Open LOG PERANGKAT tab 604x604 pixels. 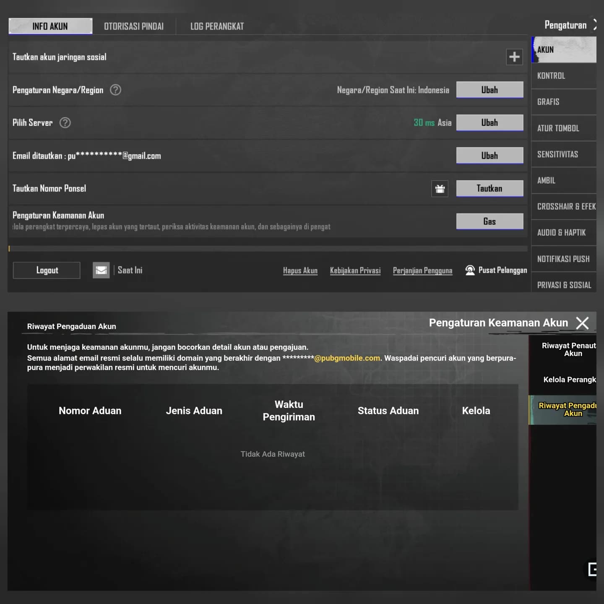click(x=217, y=26)
